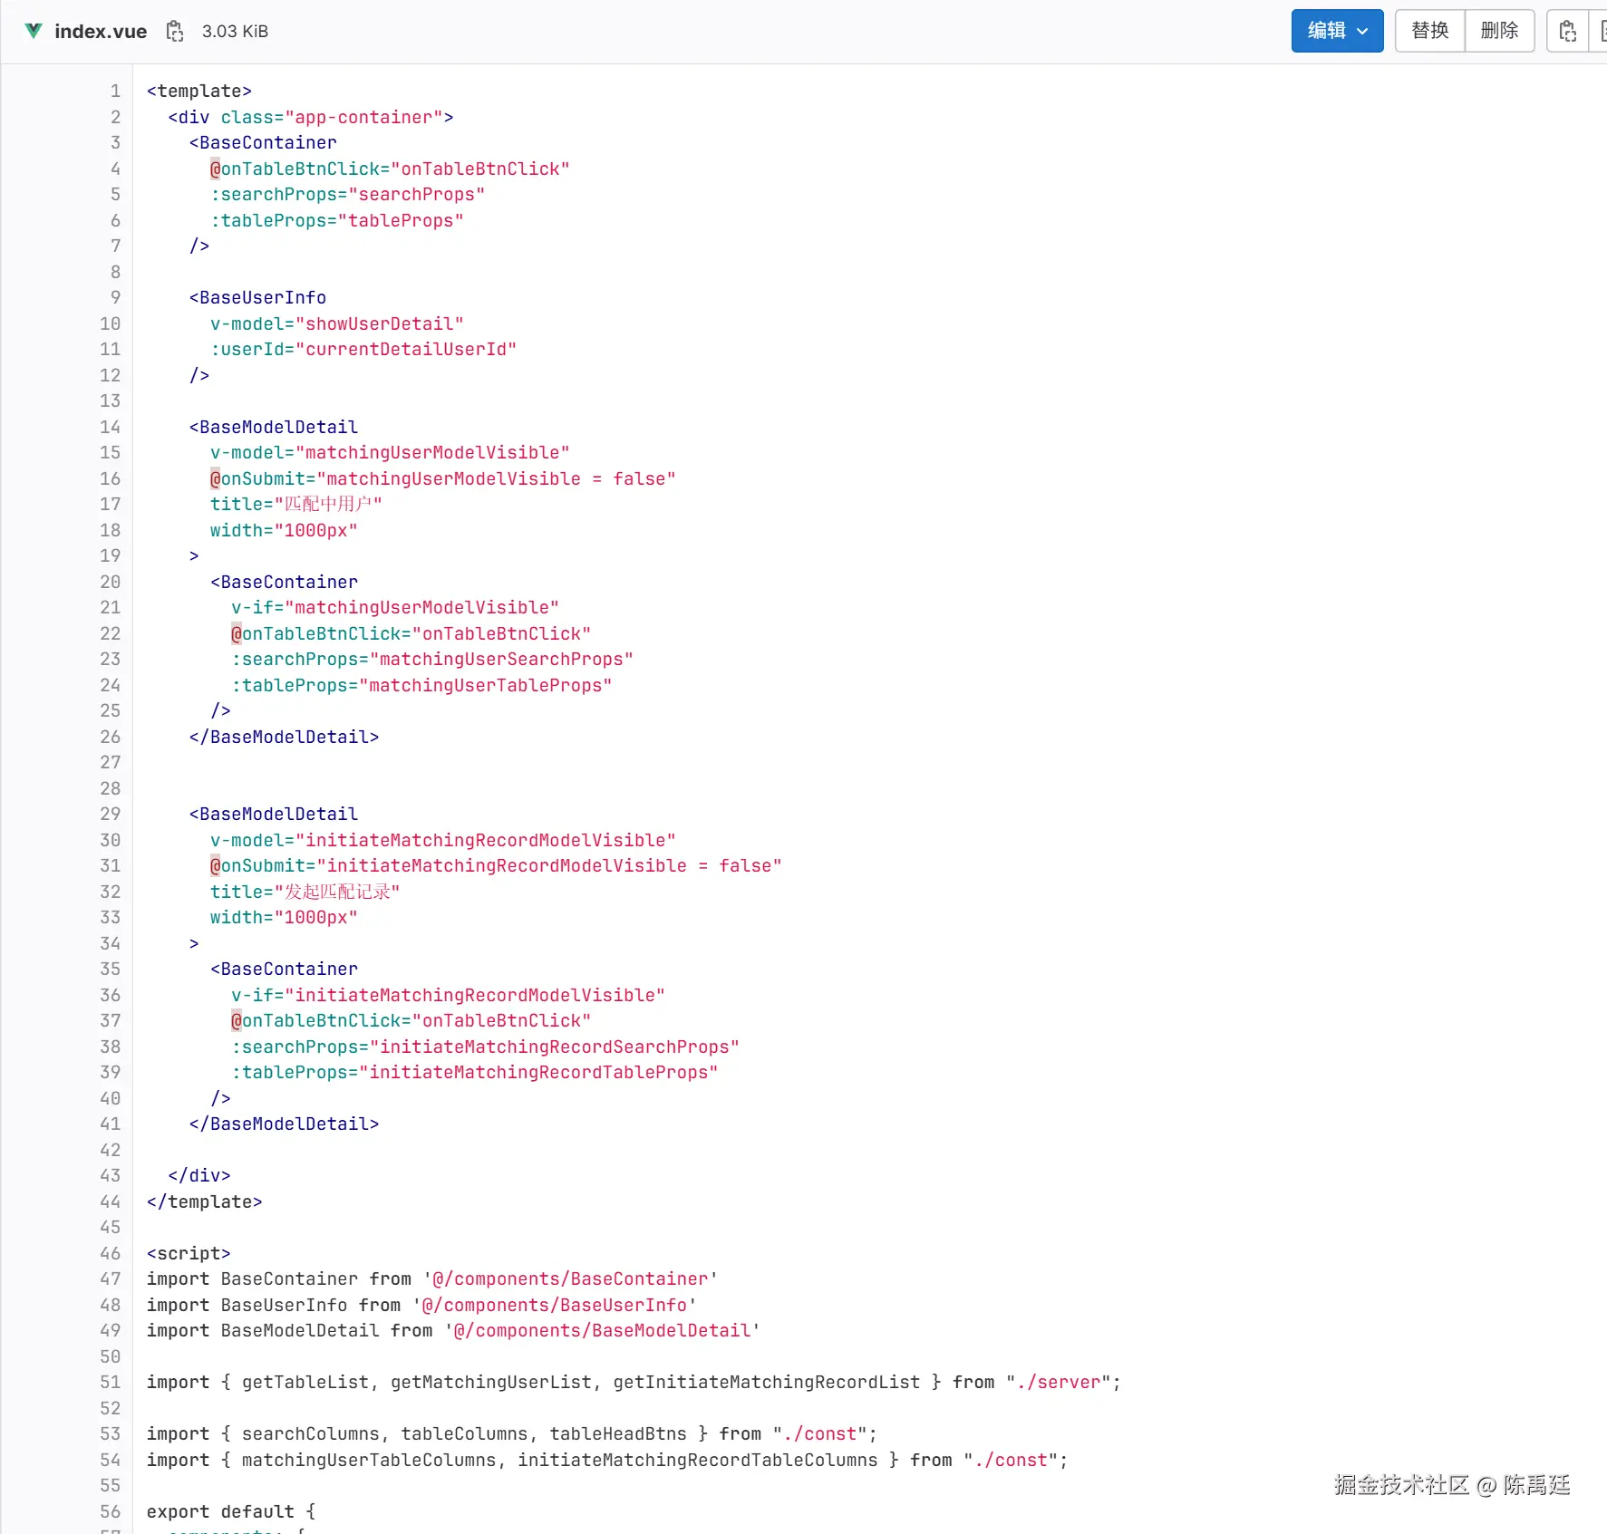Screen dimensions: 1607x1534
Task: Click the import BaseContainer line
Action: [x=432, y=1279]
